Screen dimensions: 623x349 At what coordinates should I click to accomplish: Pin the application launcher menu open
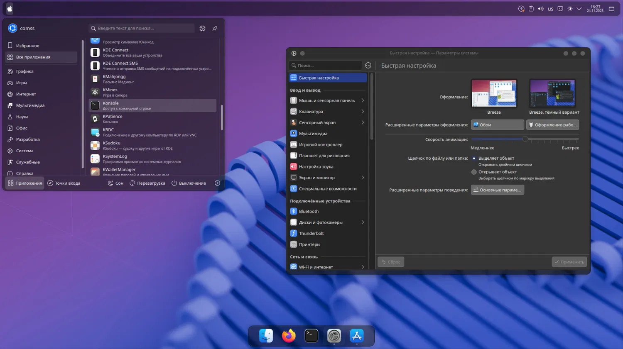215,28
